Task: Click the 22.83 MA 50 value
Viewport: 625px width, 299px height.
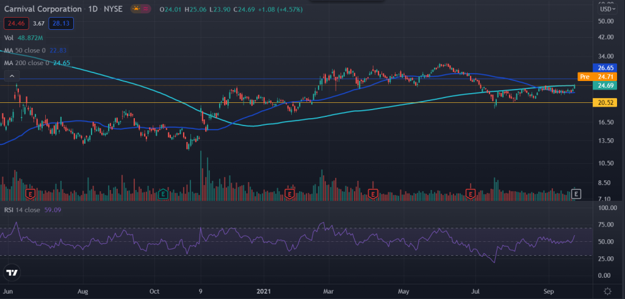Action: click(x=58, y=51)
